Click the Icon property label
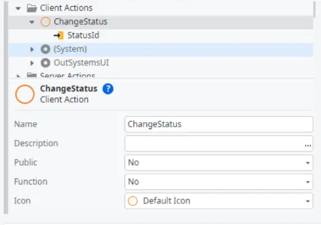This screenshot has height=225, width=321. [x=22, y=201]
